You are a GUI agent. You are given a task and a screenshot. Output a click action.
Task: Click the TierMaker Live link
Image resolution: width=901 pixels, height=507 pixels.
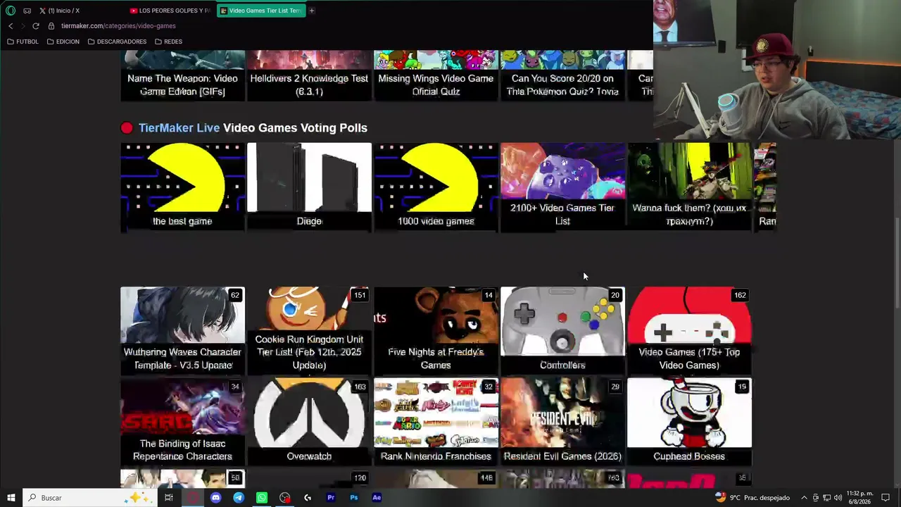(179, 127)
